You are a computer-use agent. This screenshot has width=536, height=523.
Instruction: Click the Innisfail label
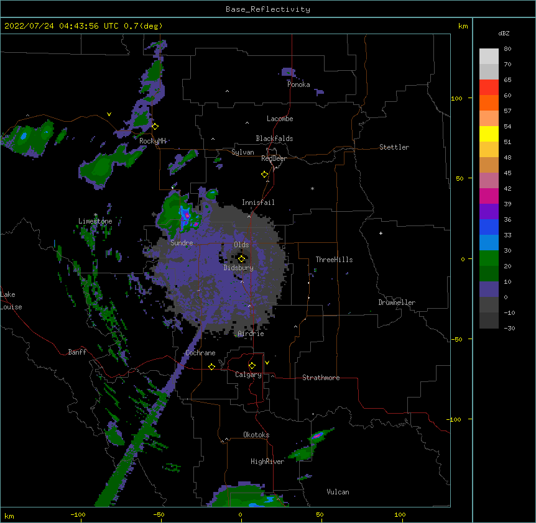[x=258, y=202]
